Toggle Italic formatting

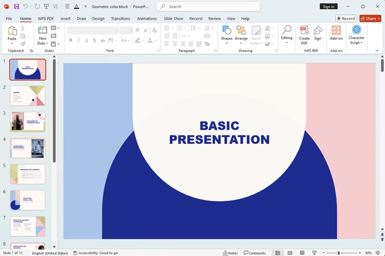point(79,40)
